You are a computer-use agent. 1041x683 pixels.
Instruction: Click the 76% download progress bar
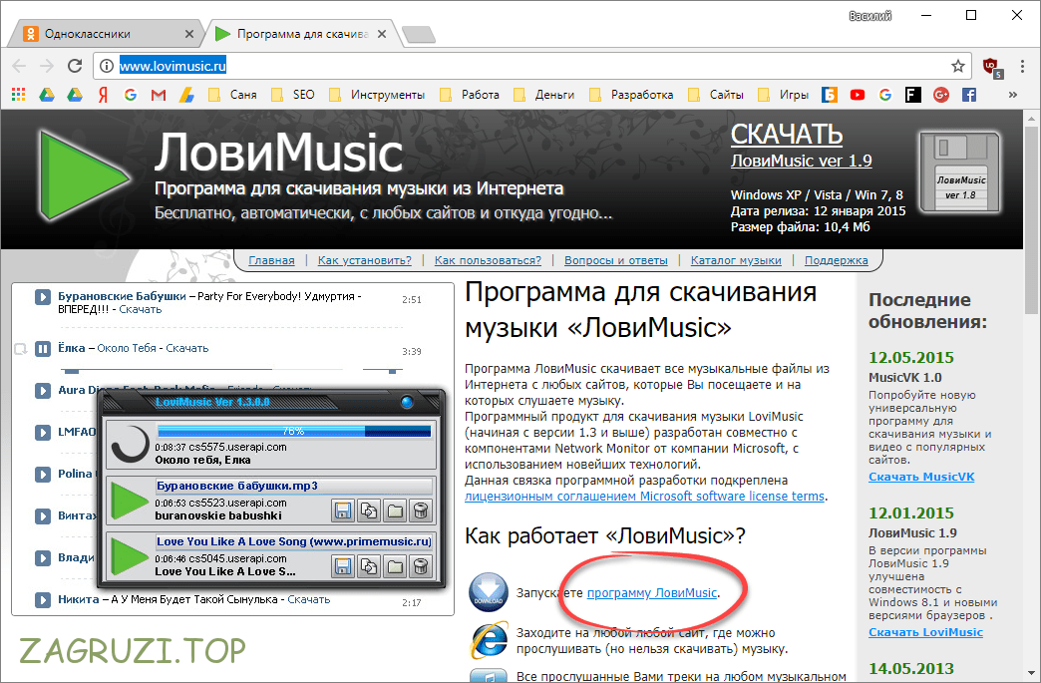294,431
